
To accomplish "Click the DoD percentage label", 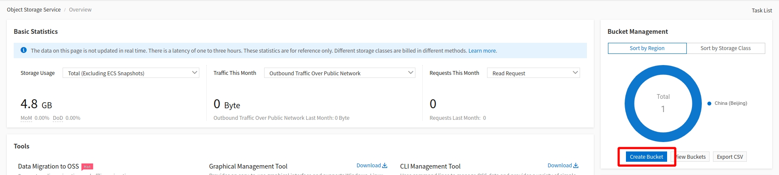I will pos(58,118).
